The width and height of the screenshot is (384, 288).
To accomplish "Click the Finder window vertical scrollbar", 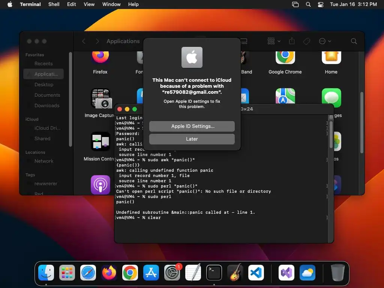I will pos(362,123).
